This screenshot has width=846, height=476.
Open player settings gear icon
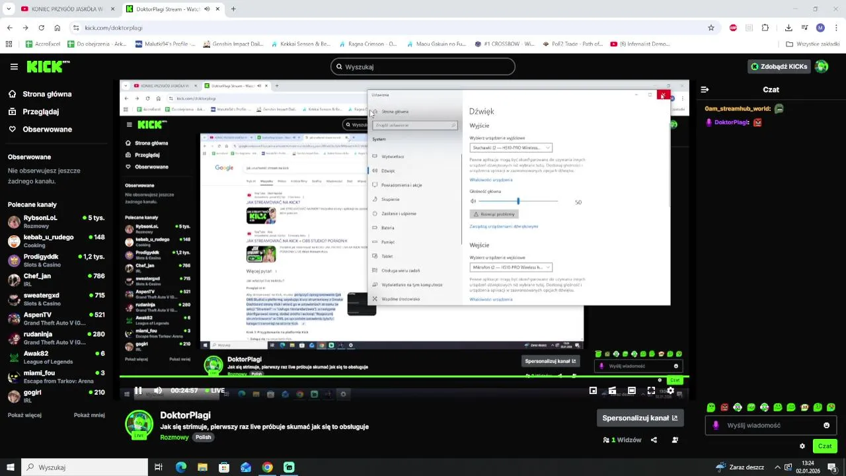click(x=670, y=391)
